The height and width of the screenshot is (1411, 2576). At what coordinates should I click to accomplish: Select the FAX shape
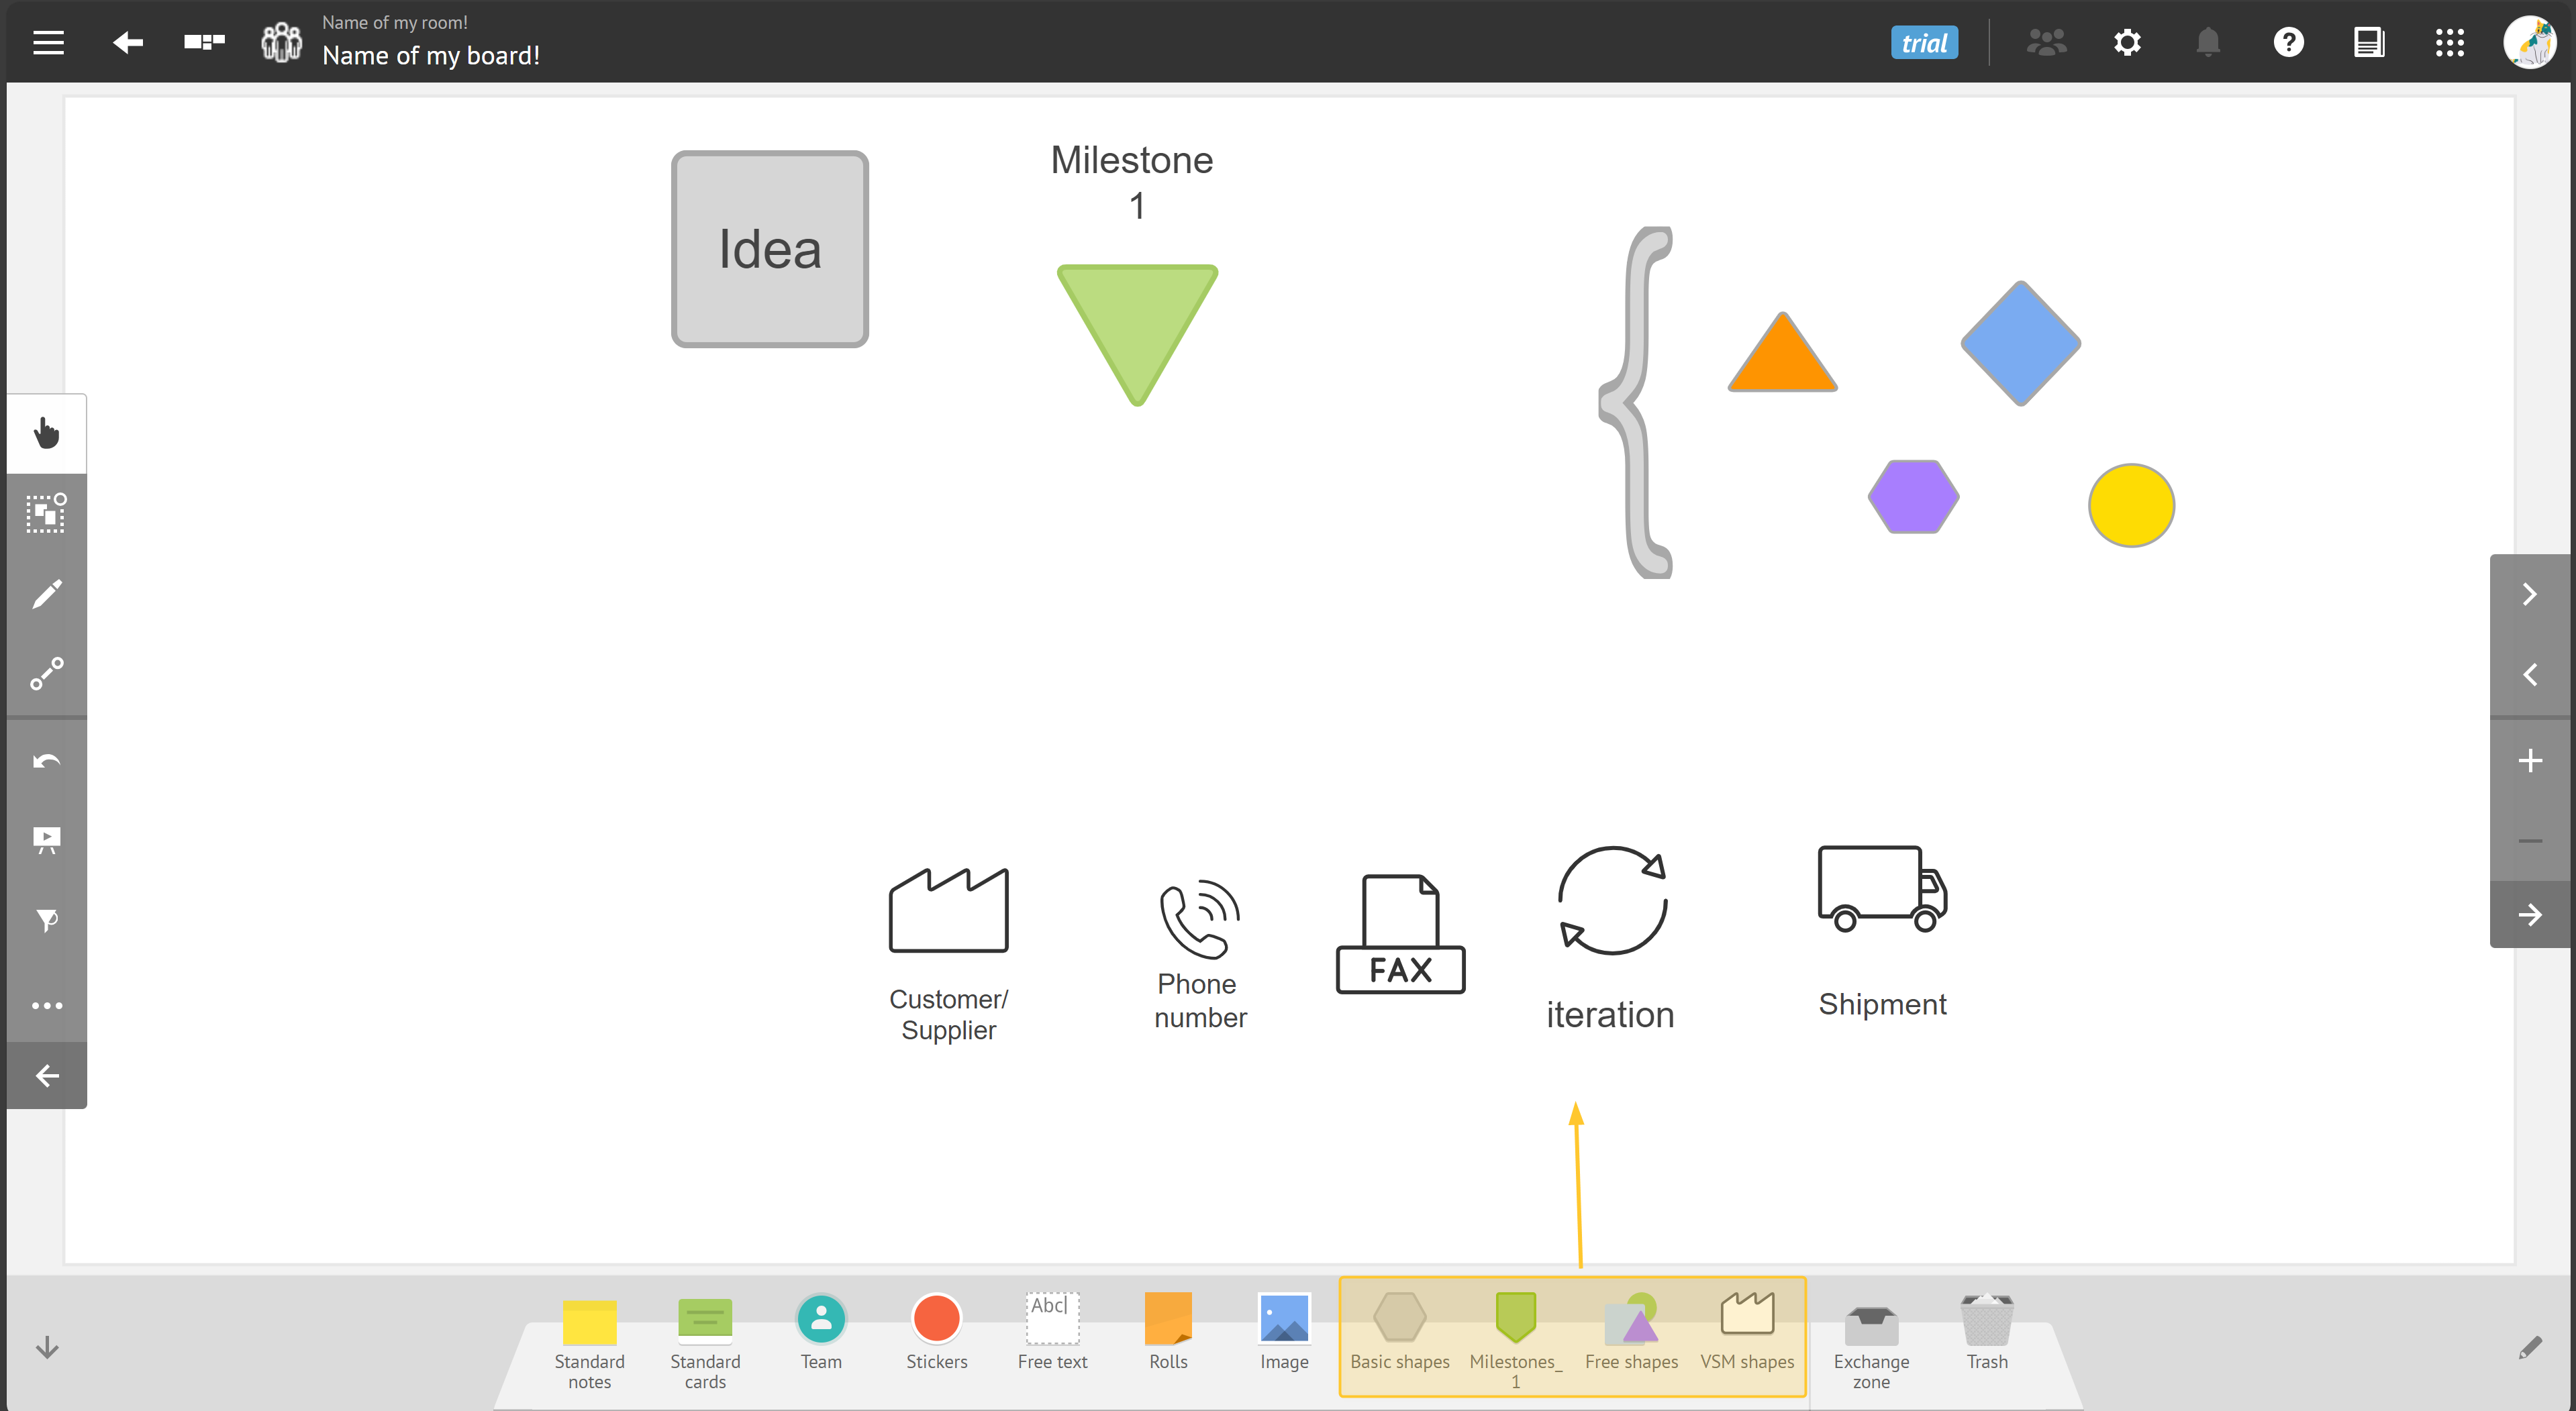pos(1400,934)
